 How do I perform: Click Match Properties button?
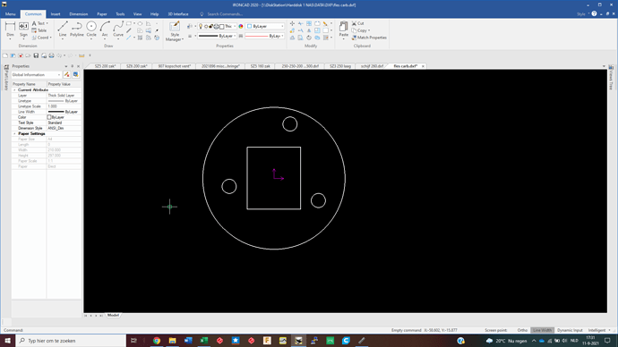(369, 38)
